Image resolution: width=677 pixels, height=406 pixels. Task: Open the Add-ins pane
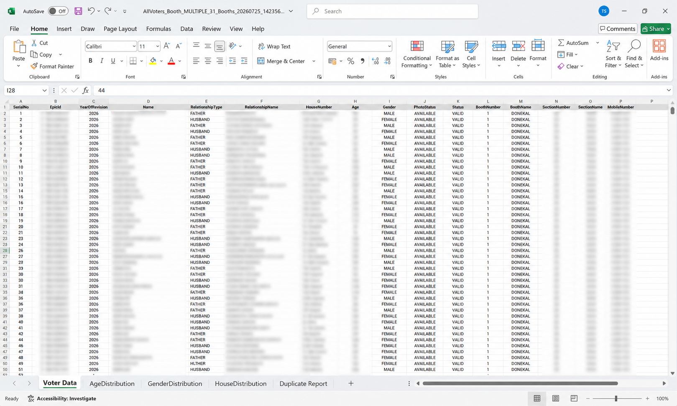click(659, 51)
